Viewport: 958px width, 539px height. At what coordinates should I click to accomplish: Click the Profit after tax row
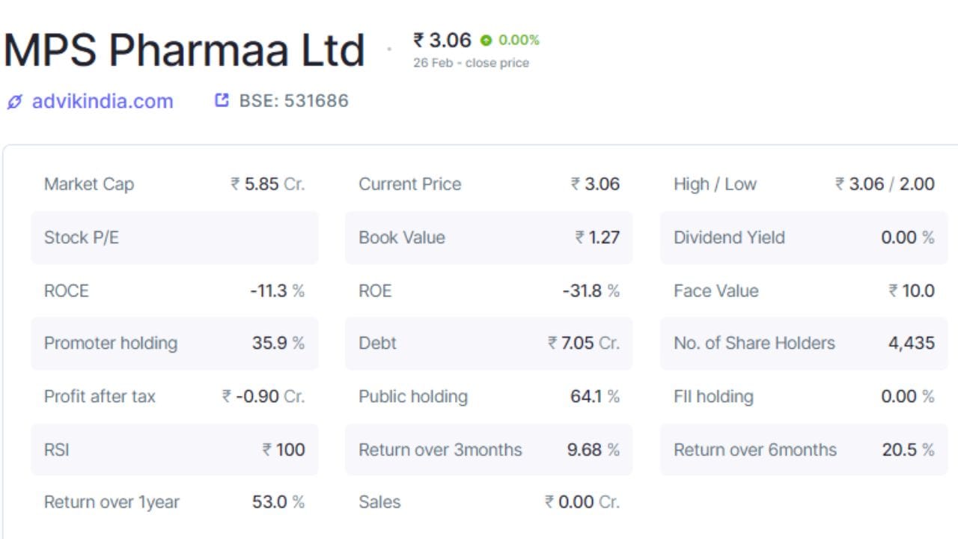[x=174, y=397]
